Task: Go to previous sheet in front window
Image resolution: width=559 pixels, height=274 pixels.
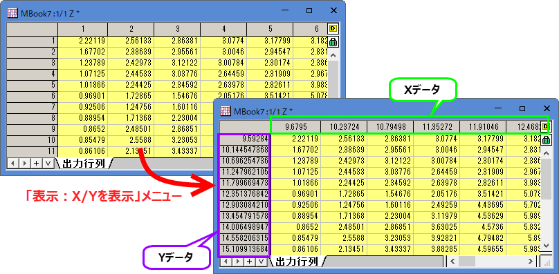Action: (x=226, y=262)
